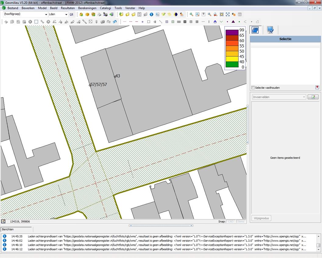Tick the Selectie vasthouden checkbox

click(x=253, y=88)
